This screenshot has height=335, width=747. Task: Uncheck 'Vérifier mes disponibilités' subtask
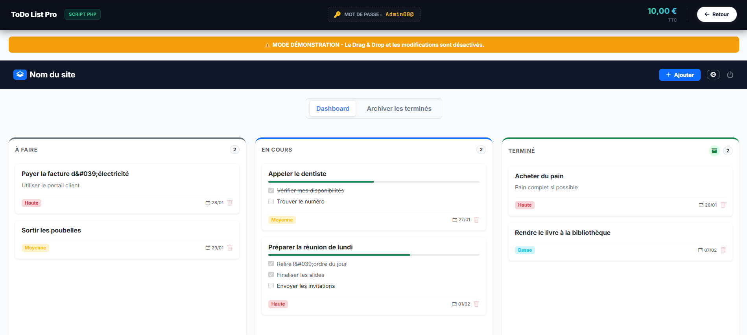[x=271, y=190]
